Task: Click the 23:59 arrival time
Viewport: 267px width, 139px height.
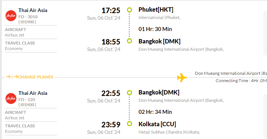Action: click(x=111, y=125)
